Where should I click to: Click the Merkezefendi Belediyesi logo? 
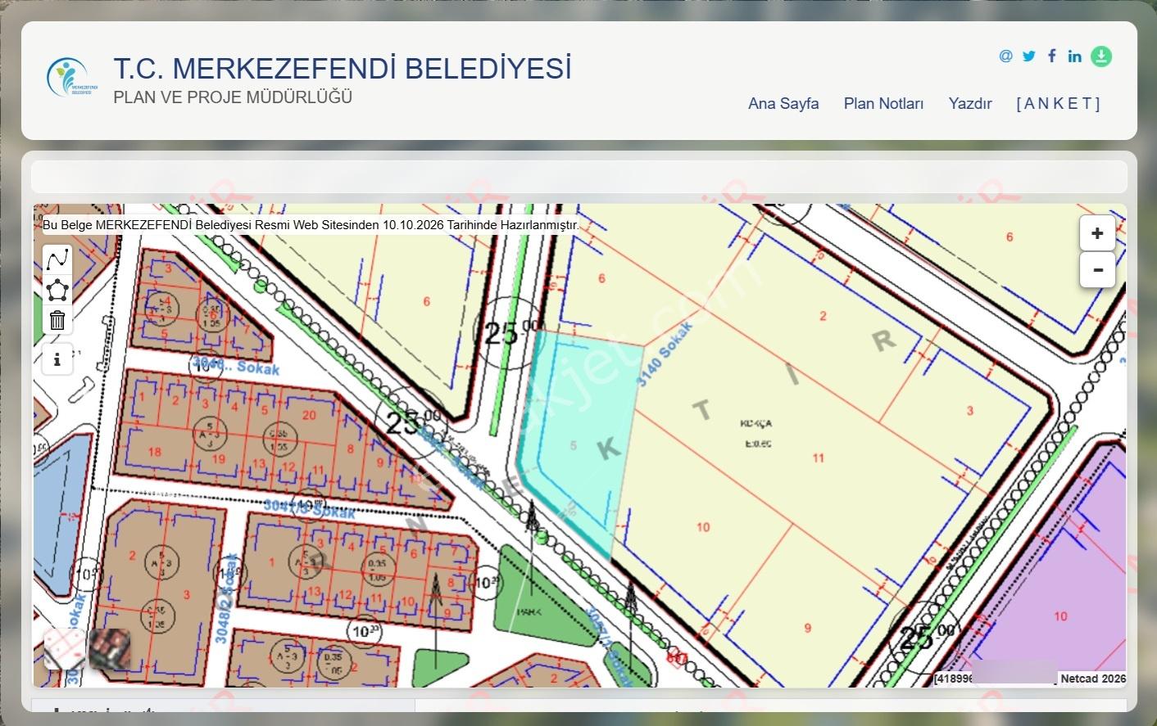click(x=72, y=78)
